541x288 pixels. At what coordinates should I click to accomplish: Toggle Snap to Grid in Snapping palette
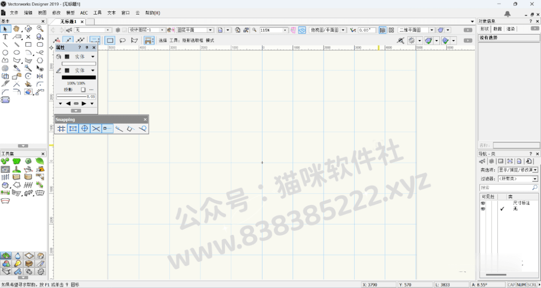click(x=62, y=129)
